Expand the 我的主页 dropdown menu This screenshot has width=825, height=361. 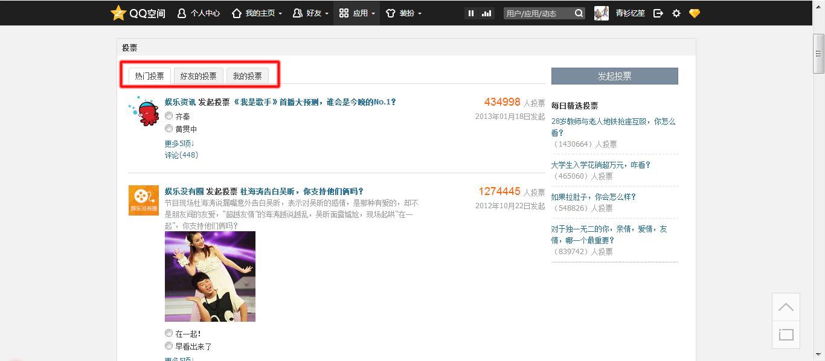point(257,13)
